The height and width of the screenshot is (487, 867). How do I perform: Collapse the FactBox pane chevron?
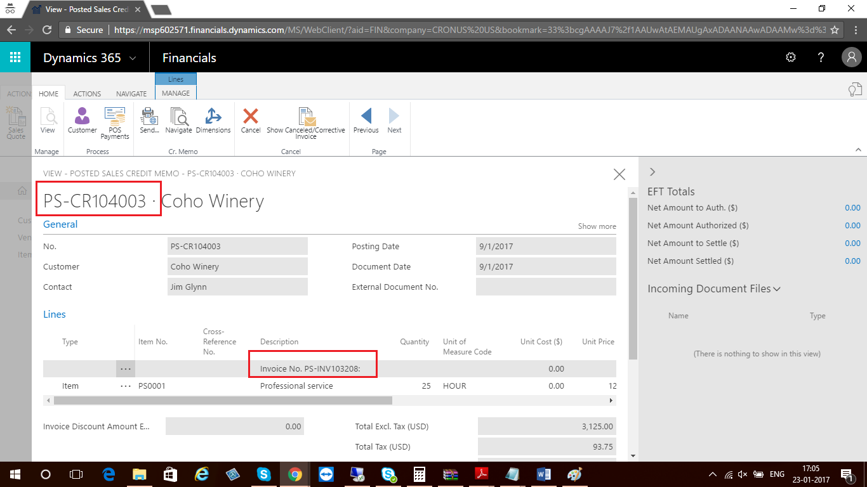point(652,172)
